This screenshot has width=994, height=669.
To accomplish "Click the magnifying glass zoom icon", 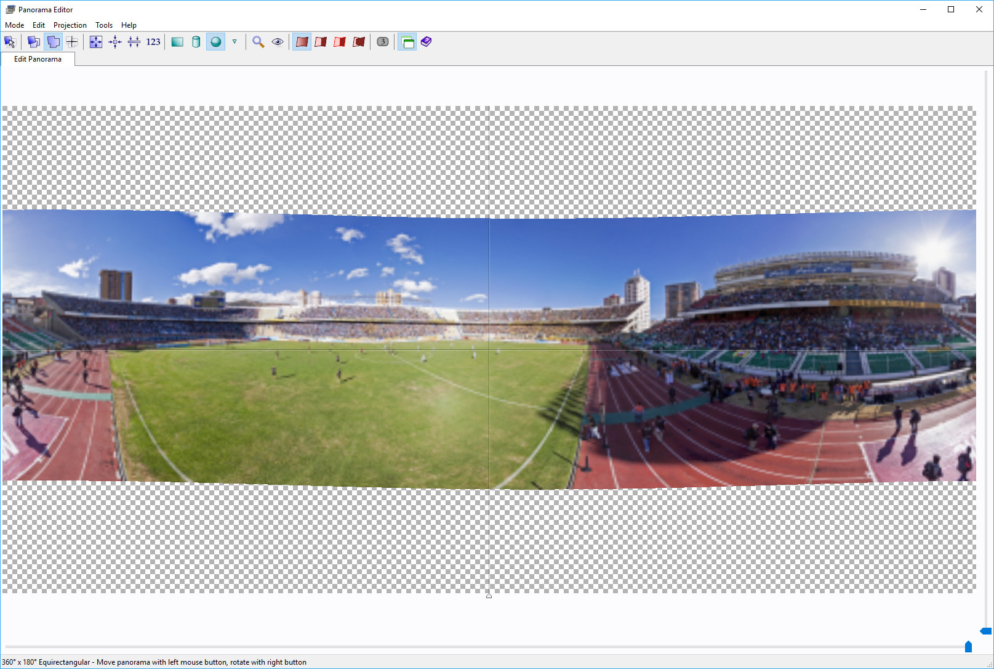I will coord(259,42).
